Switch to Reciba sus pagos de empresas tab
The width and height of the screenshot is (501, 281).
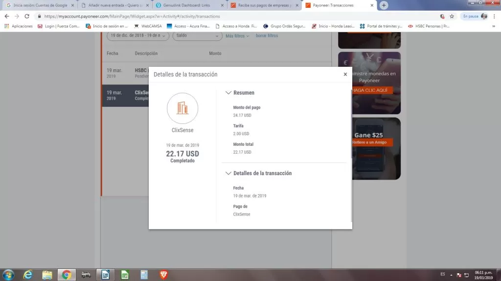pyautogui.click(x=264, y=5)
